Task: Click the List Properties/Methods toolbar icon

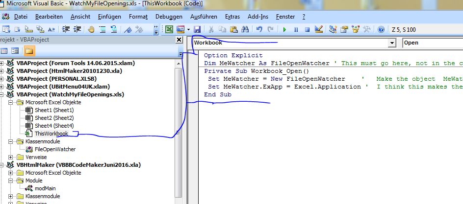Action: pos(6,29)
